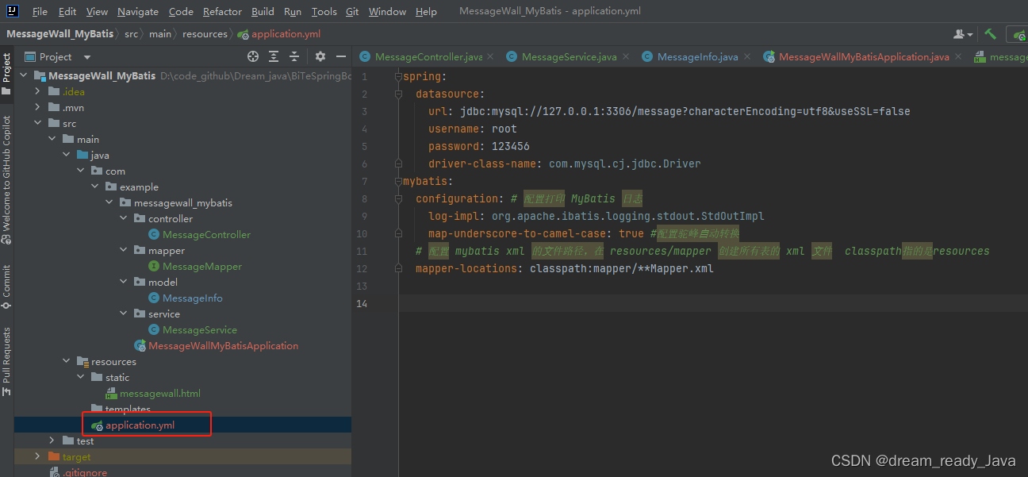This screenshot has width=1028, height=477.
Task: Select messagewall.html file
Action: coord(159,394)
